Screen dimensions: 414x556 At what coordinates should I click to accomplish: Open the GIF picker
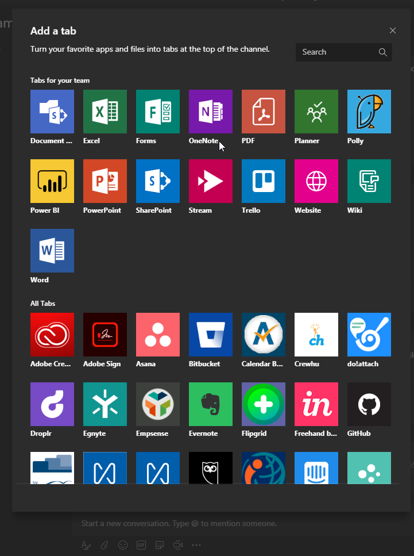coord(141,545)
